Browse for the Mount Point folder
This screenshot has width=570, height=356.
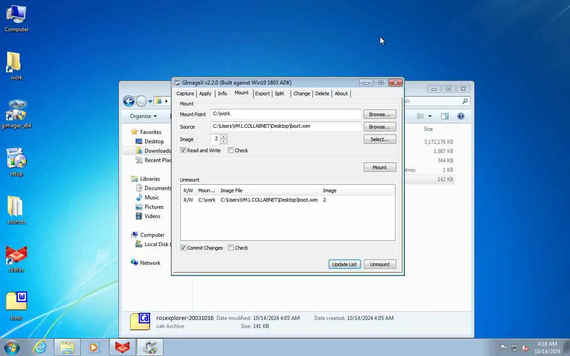pos(380,114)
